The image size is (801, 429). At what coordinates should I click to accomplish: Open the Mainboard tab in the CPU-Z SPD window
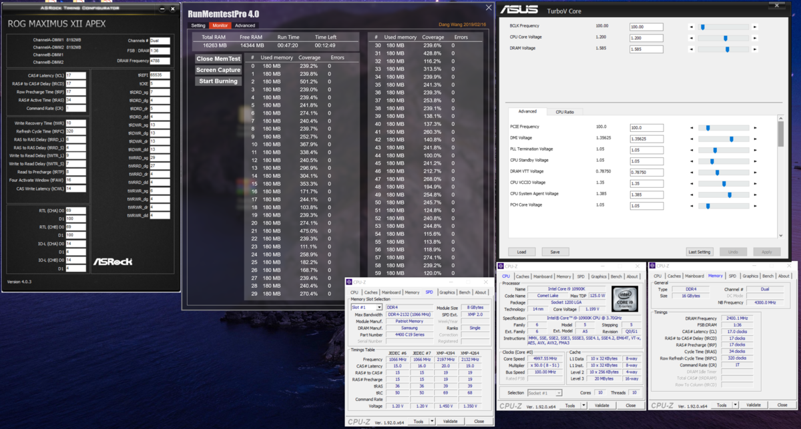391,292
